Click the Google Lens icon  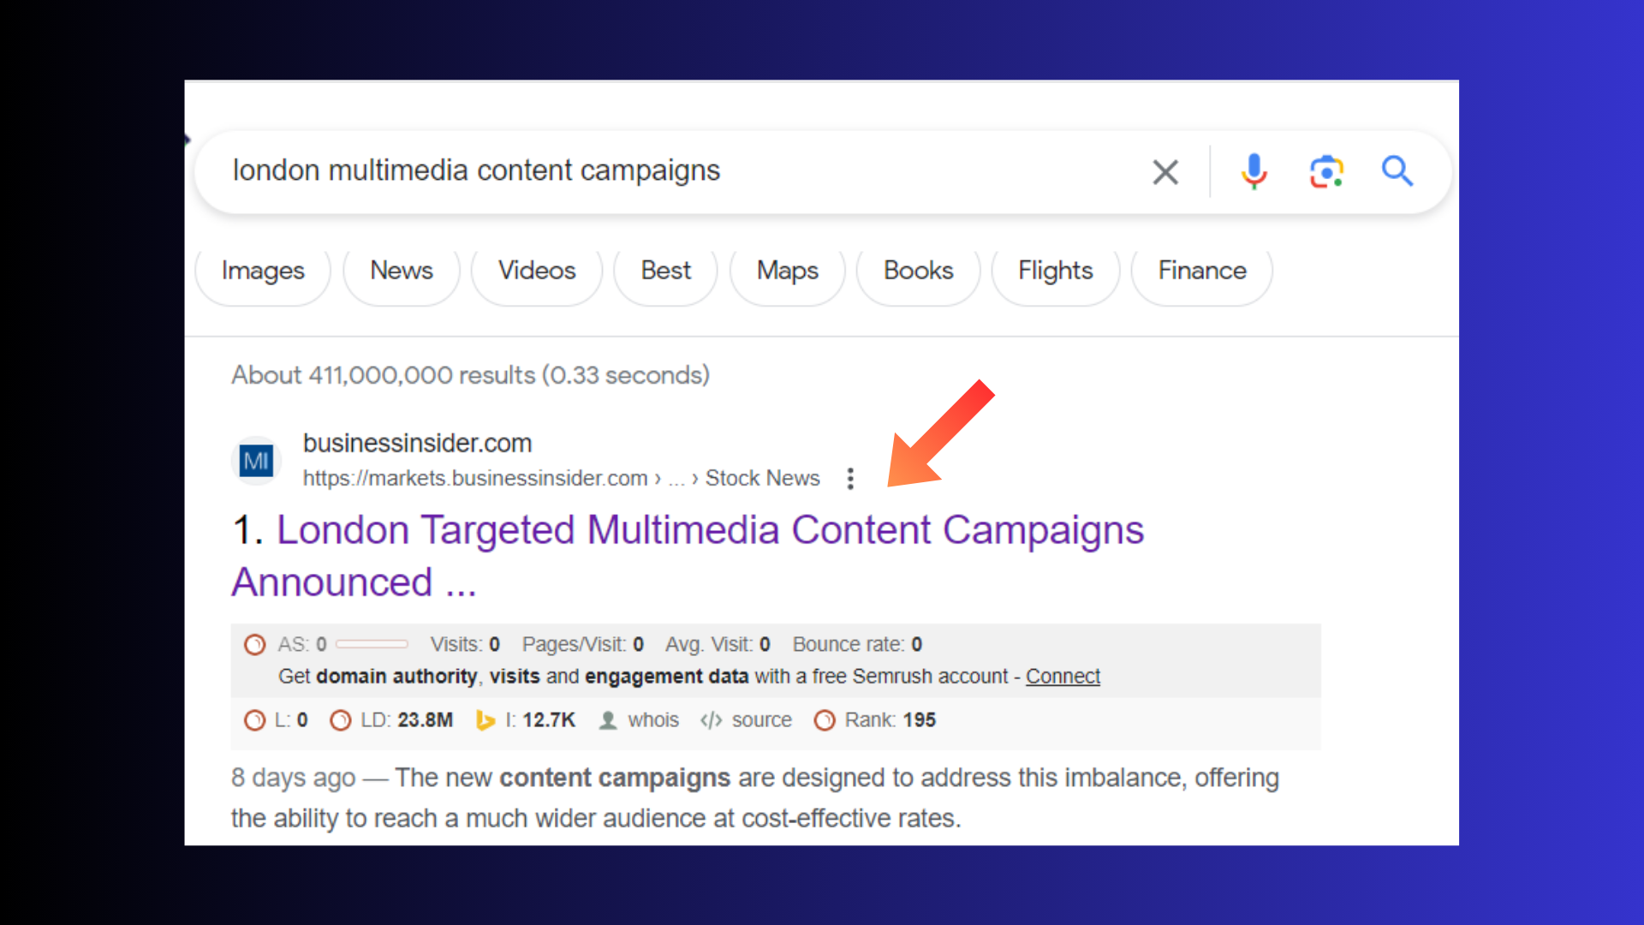[1325, 171]
